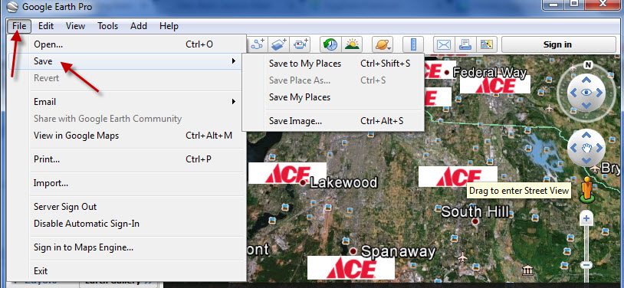Click the historical imagery clock icon
Image resolution: width=624 pixels, height=288 pixels.
(x=330, y=44)
